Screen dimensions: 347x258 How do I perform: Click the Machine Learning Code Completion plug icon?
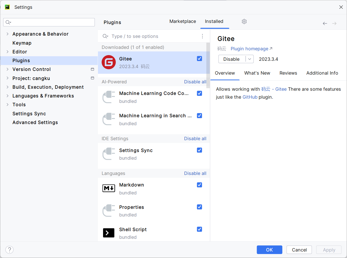click(x=109, y=97)
